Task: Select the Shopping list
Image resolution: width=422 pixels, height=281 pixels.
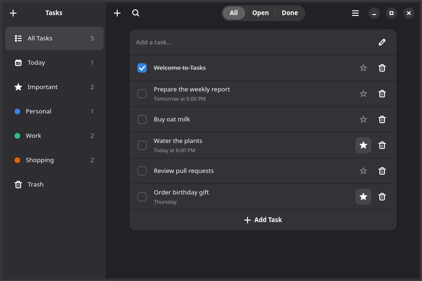Action: (54, 160)
